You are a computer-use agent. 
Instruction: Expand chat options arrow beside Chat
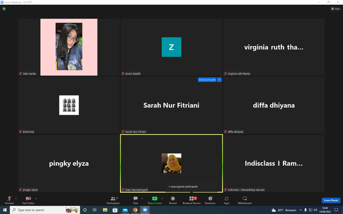coord(142,198)
